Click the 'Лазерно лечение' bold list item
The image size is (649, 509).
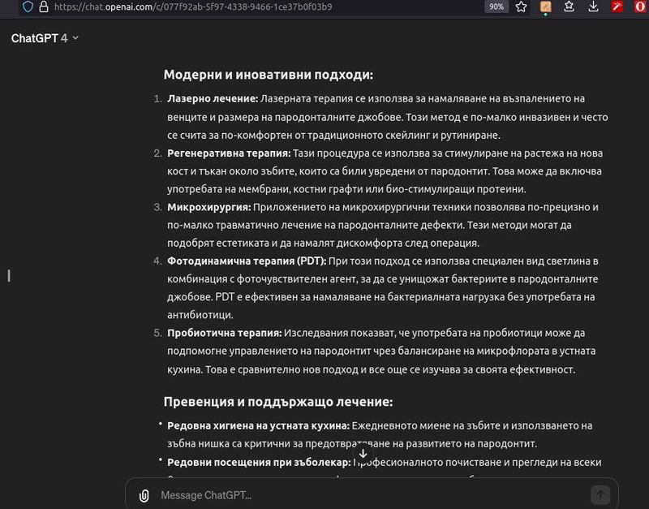(x=213, y=98)
